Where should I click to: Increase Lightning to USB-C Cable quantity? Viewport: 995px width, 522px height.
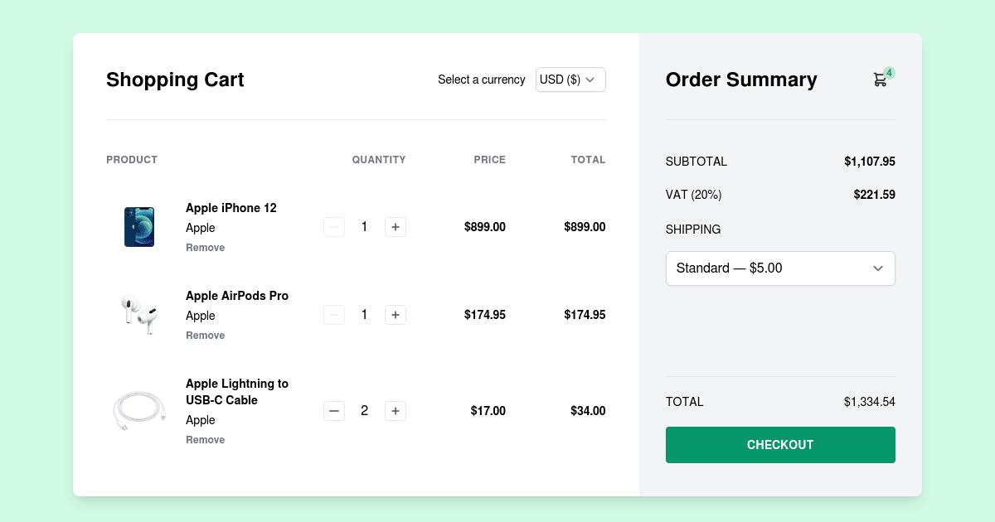tap(396, 410)
